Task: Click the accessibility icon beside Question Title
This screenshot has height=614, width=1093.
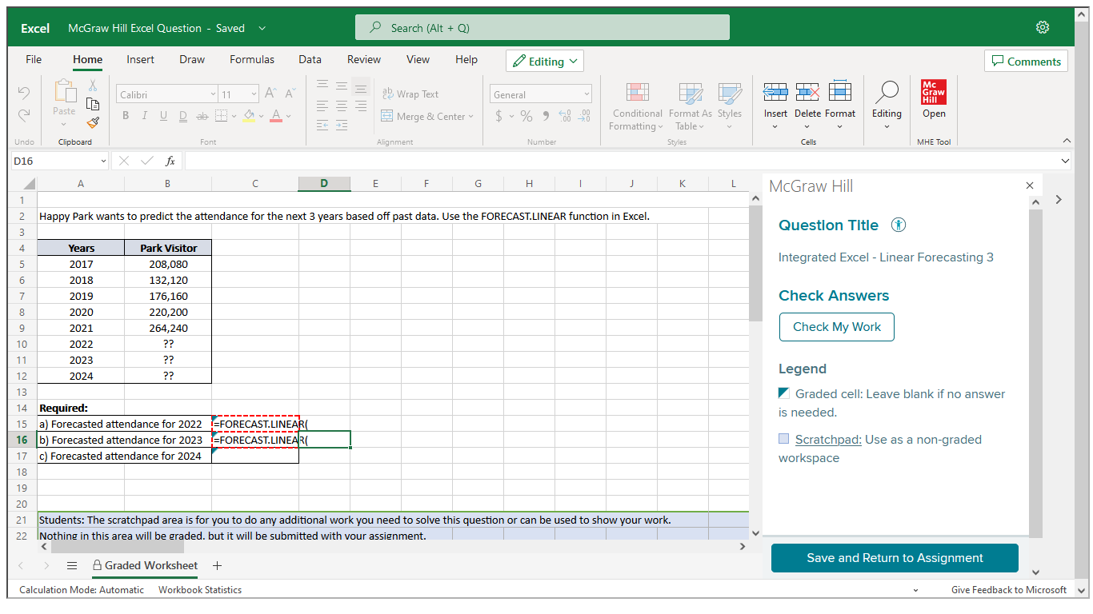Action: (x=899, y=225)
